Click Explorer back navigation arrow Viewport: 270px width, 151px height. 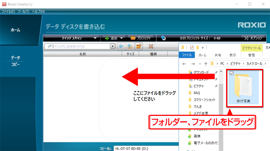click(184, 64)
